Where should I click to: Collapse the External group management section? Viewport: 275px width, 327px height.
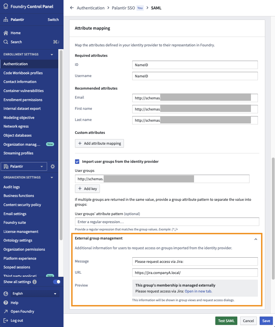[255, 239]
